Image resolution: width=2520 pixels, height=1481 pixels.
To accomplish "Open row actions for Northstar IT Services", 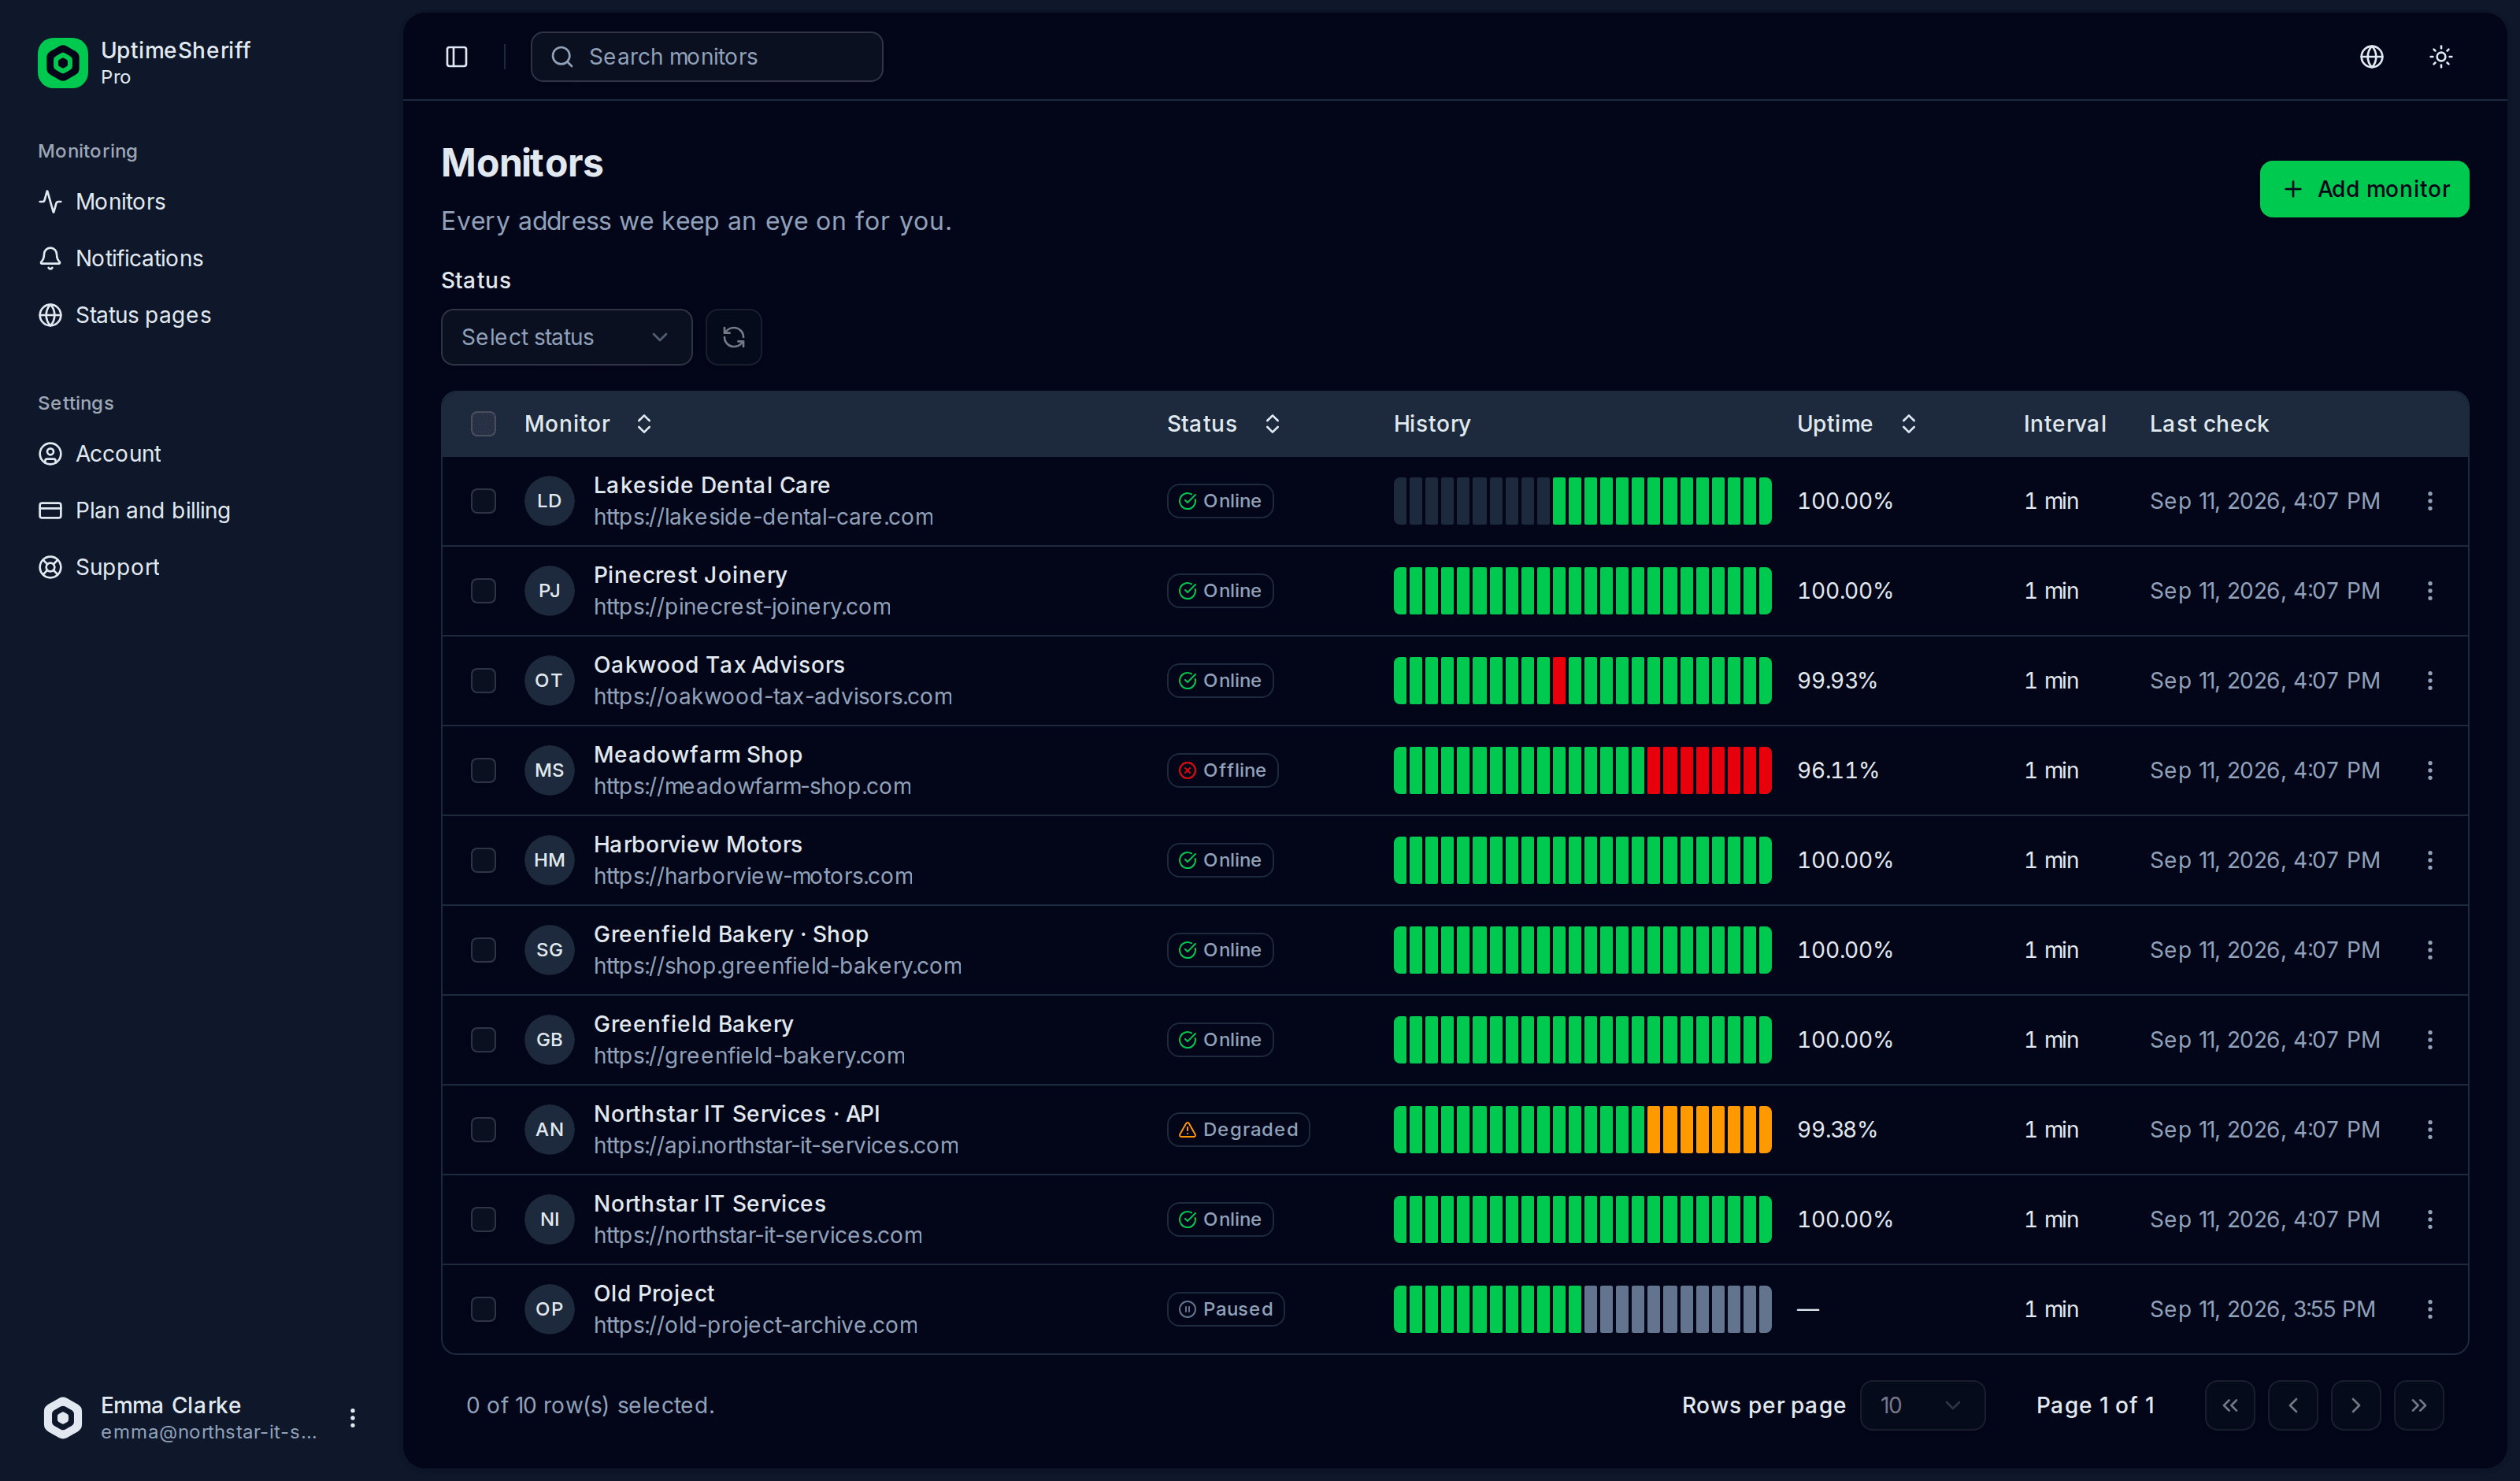I will [2430, 1219].
